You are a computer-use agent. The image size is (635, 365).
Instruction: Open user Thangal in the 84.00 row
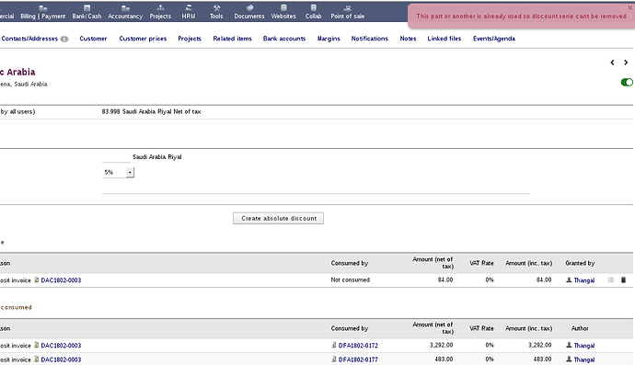point(584,280)
